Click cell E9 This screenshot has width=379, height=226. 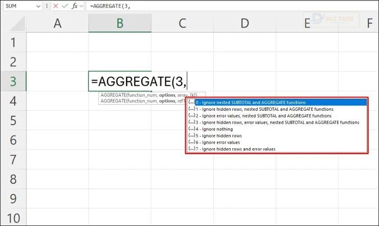307,198
